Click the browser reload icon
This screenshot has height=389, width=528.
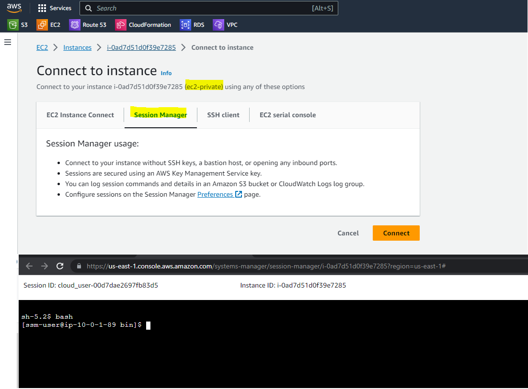(x=60, y=266)
